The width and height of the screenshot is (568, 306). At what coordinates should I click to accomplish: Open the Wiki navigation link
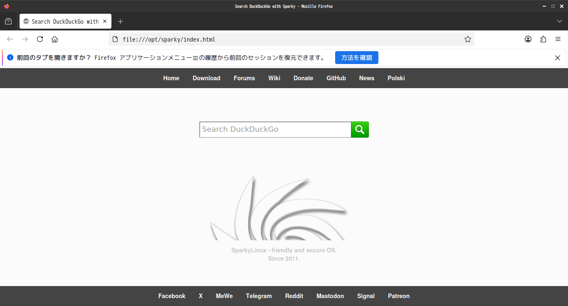(274, 78)
